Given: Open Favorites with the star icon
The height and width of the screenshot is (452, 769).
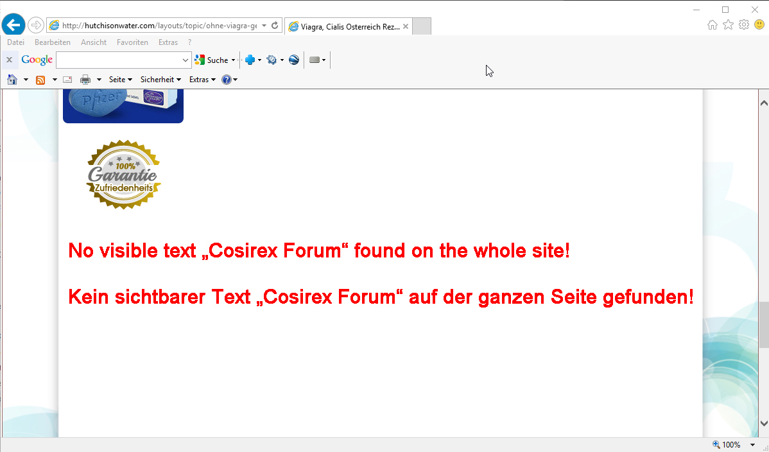Looking at the screenshot, I should (x=728, y=25).
